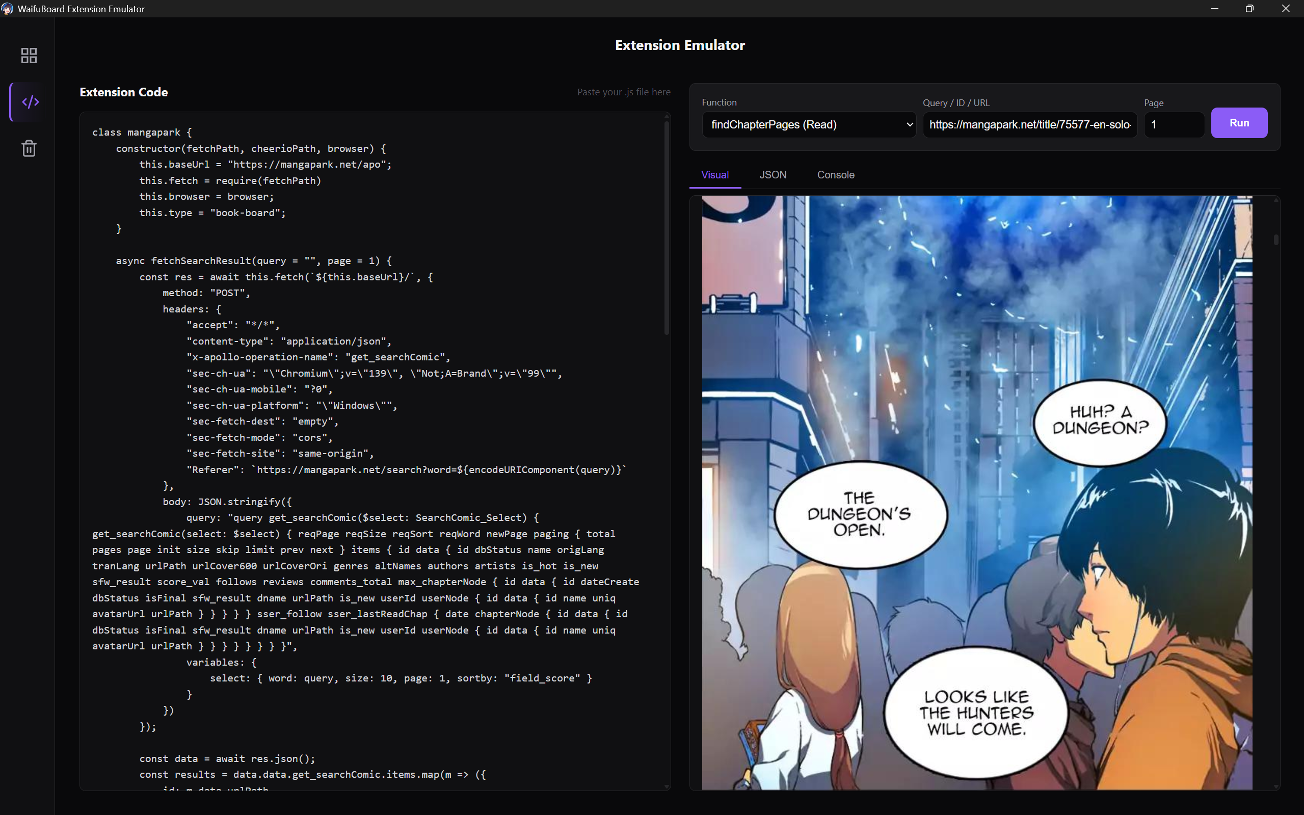This screenshot has width=1304, height=815.
Task: Click the scroll-down arrow of the output panel
Action: tap(1276, 786)
